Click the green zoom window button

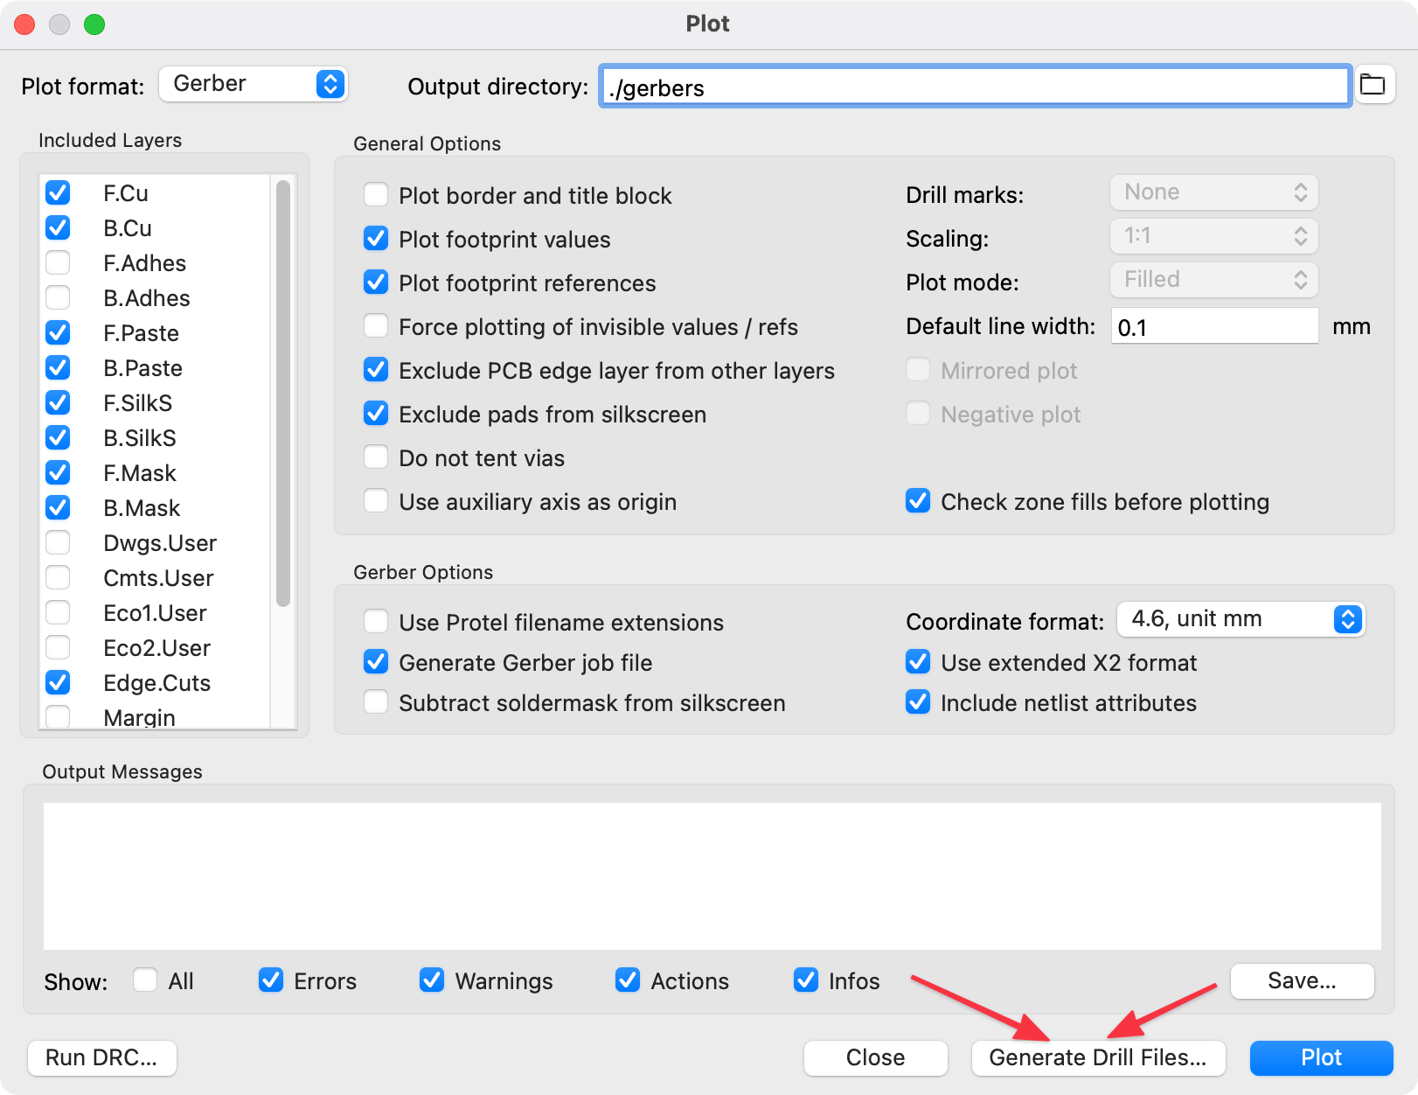(94, 24)
